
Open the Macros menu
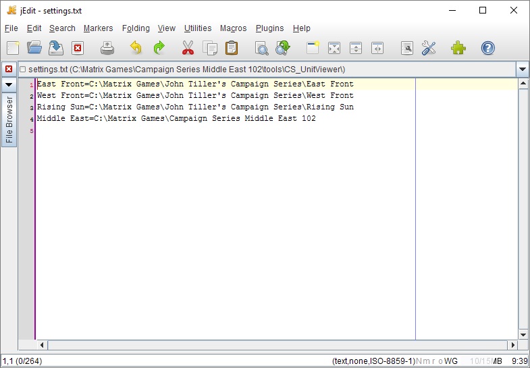pyautogui.click(x=233, y=28)
